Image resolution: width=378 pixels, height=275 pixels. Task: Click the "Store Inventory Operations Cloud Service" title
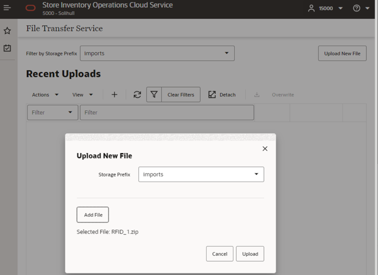click(x=108, y=5)
